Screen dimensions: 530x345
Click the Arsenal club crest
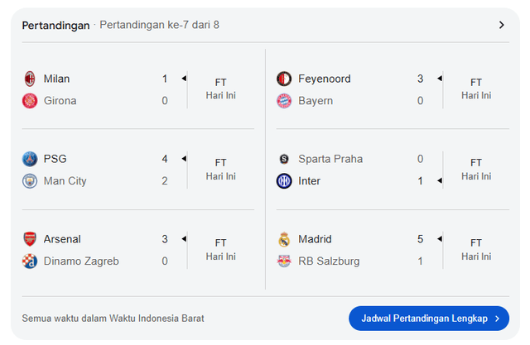[30, 239]
